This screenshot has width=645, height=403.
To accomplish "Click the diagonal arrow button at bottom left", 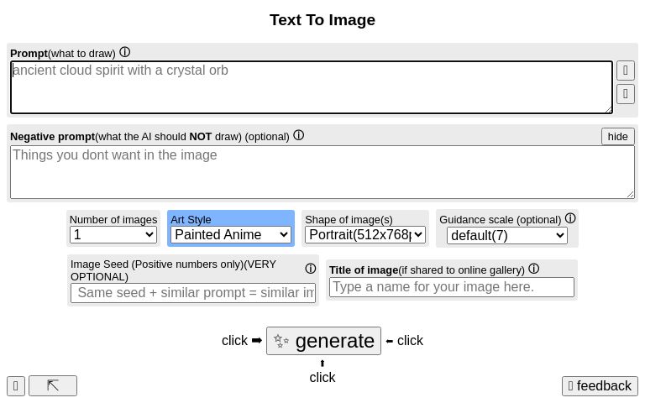I will pyautogui.click(x=53, y=385).
